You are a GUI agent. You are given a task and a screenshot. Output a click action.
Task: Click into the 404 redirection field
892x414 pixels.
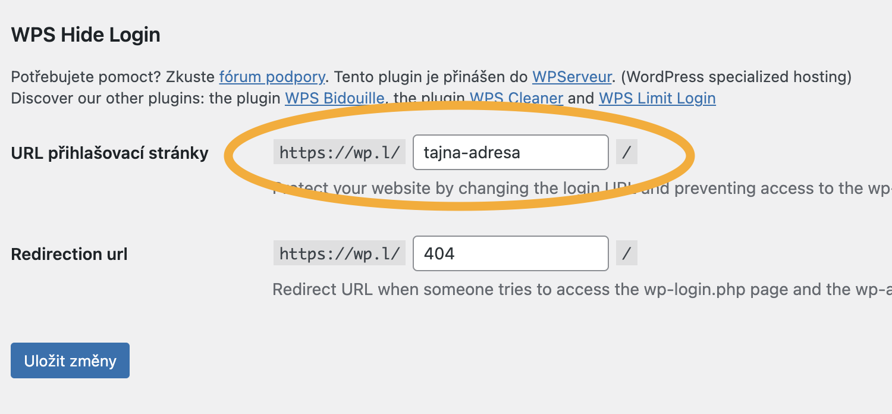coord(511,253)
